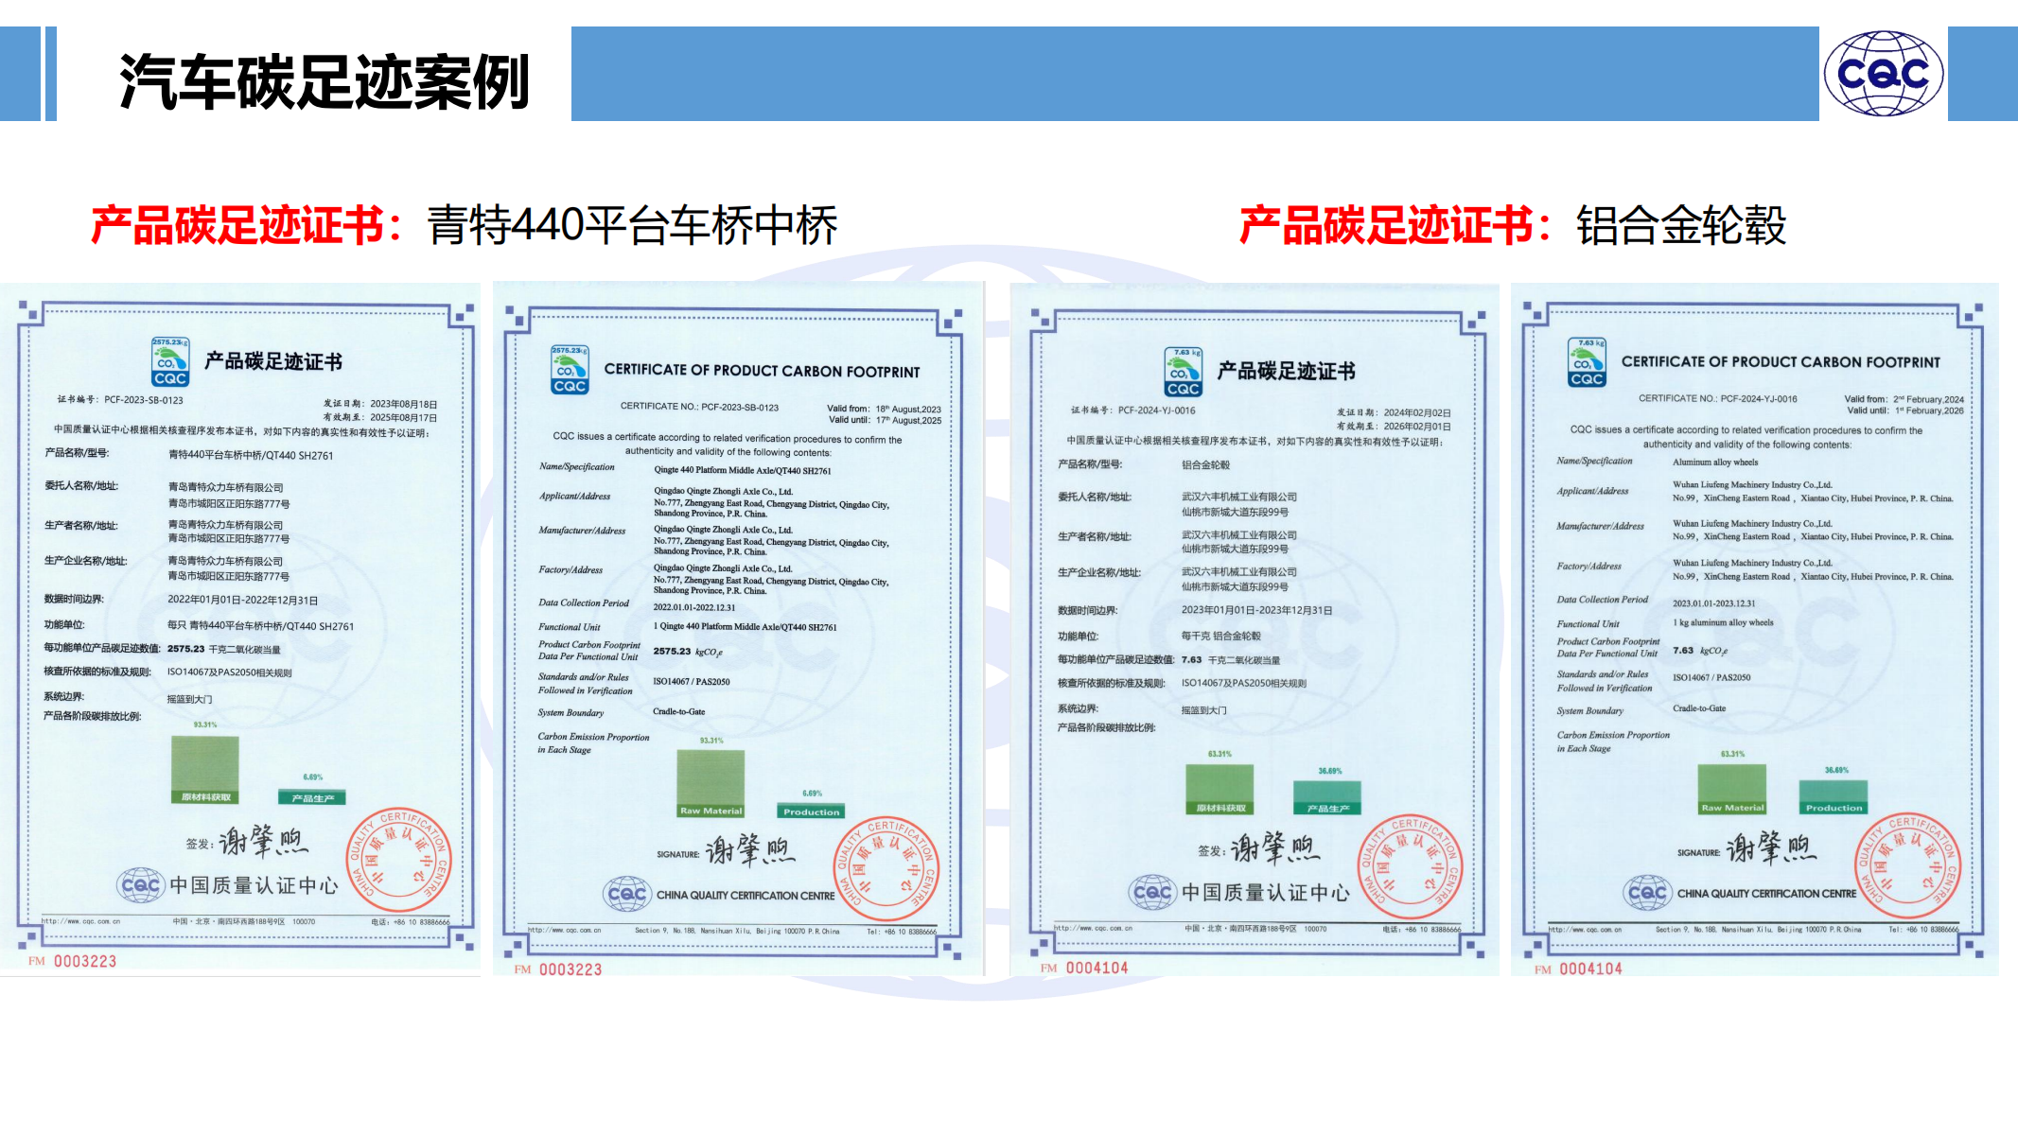The width and height of the screenshot is (2018, 1135).
Task: Click the value 2575.23 千克二氧化碳当量
Action: tap(224, 650)
